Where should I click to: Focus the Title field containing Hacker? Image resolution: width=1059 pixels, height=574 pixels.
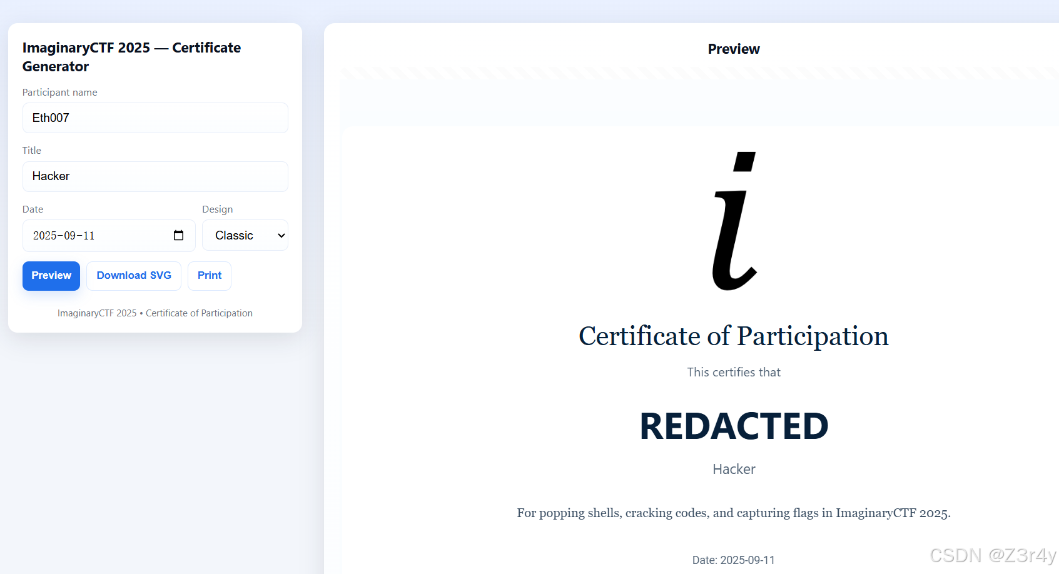155,176
